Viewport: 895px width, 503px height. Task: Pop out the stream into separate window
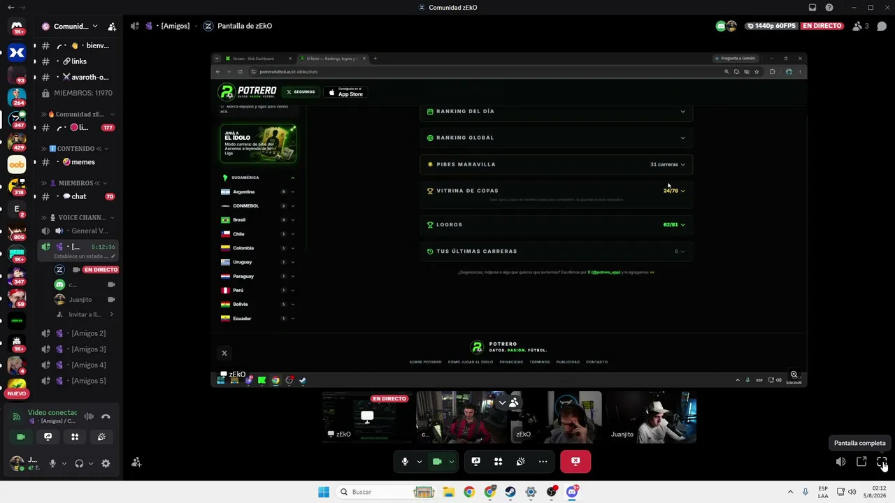click(x=861, y=462)
